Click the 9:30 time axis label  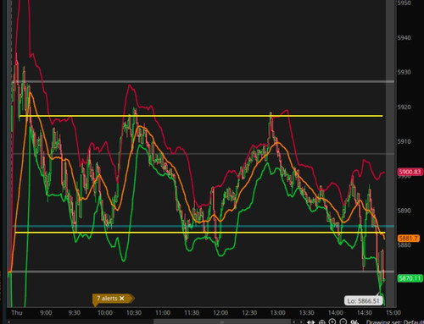click(75, 313)
